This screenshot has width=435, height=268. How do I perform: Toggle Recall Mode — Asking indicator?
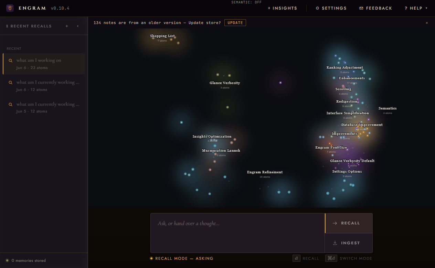181,258
